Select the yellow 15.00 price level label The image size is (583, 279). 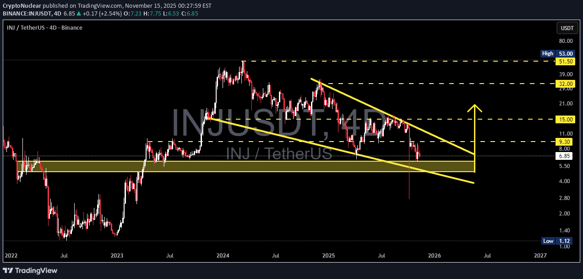click(x=566, y=119)
